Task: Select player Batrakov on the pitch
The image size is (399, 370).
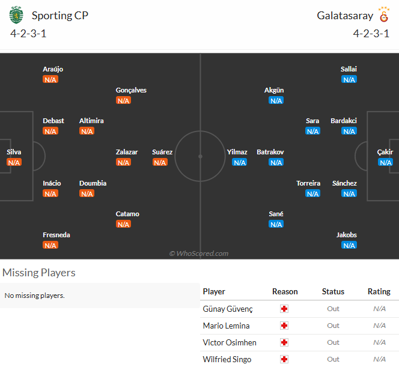Action: click(270, 152)
